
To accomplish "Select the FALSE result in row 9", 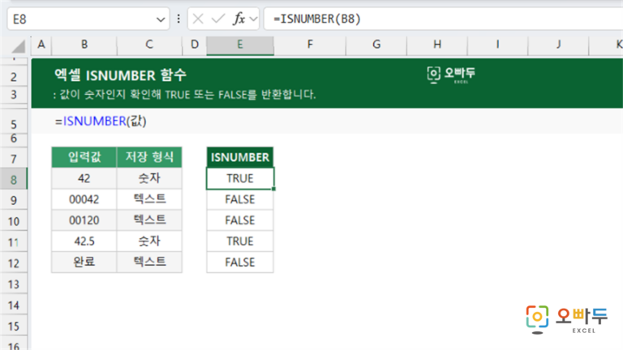I will 240,199.
